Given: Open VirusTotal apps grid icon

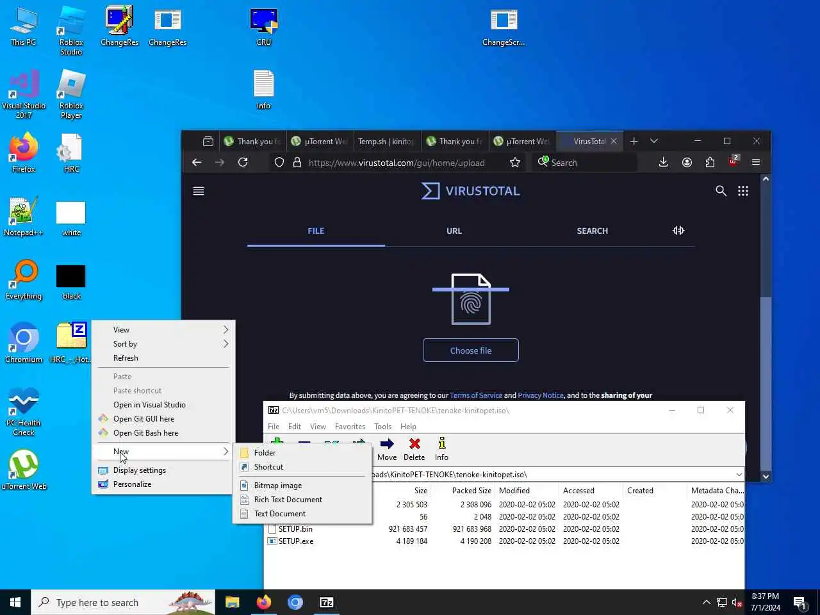Looking at the screenshot, I should click(x=743, y=191).
